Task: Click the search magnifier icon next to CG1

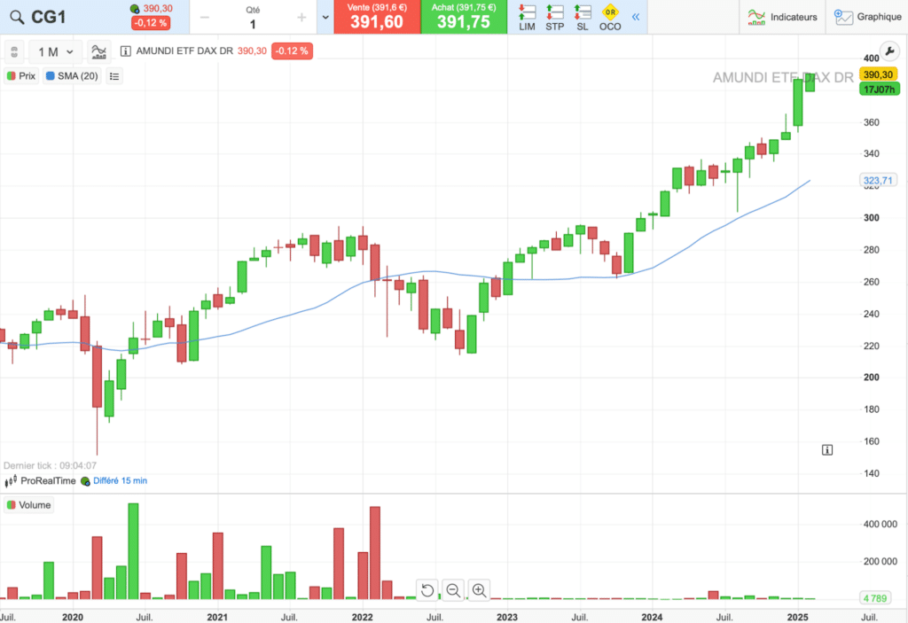Action: tap(18, 18)
